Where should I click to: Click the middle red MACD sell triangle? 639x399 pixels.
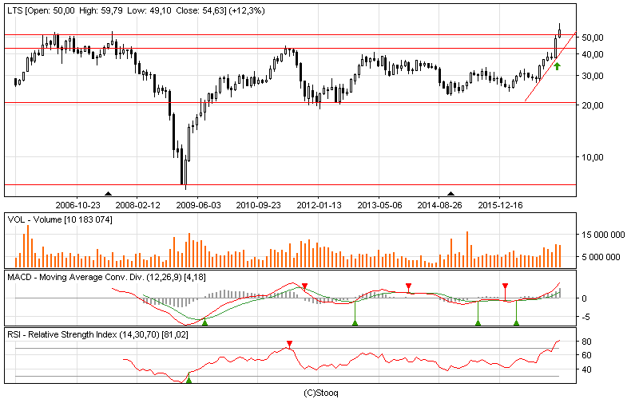click(x=409, y=286)
